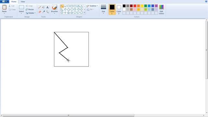Activate Color 2 background selector

pyautogui.click(x=119, y=9)
